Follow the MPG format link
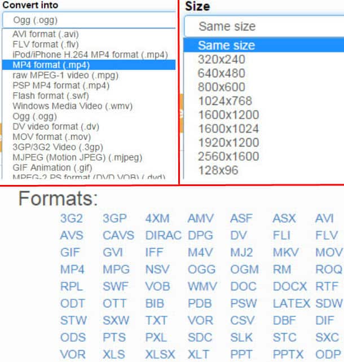This screenshot has width=344, height=362. tap(116, 270)
